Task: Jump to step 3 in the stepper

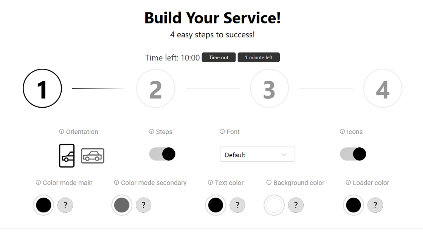Action: [x=269, y=89]
